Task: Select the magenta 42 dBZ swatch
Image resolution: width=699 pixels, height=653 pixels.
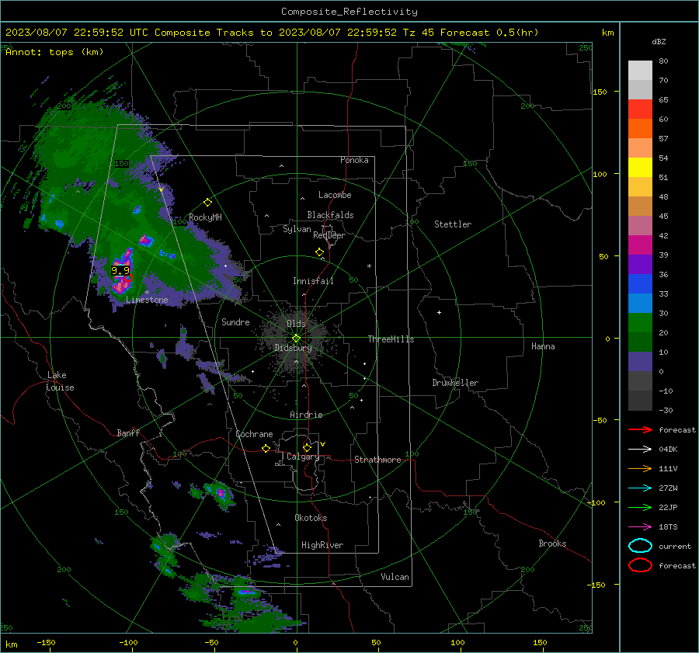Action: coord(640,245)
